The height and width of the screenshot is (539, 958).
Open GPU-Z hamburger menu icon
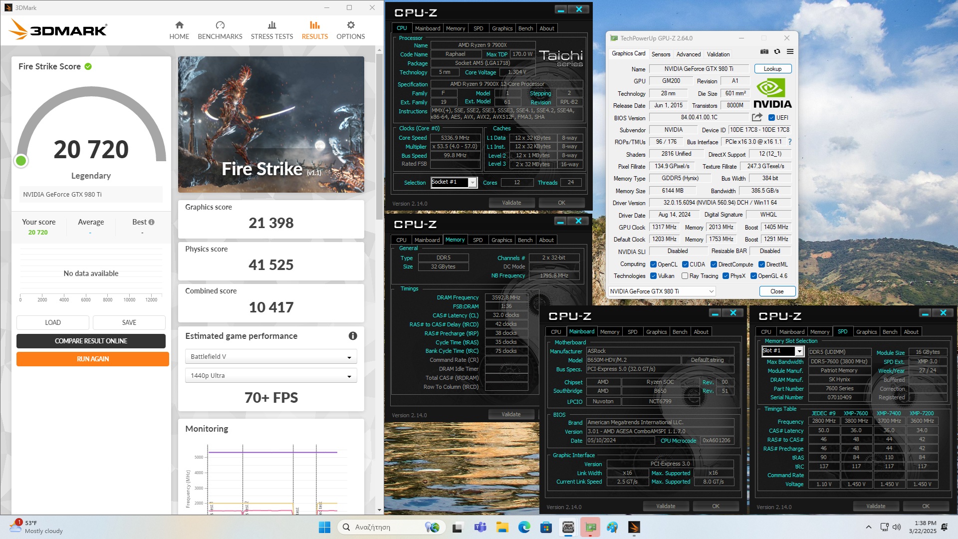click(790, 51)
